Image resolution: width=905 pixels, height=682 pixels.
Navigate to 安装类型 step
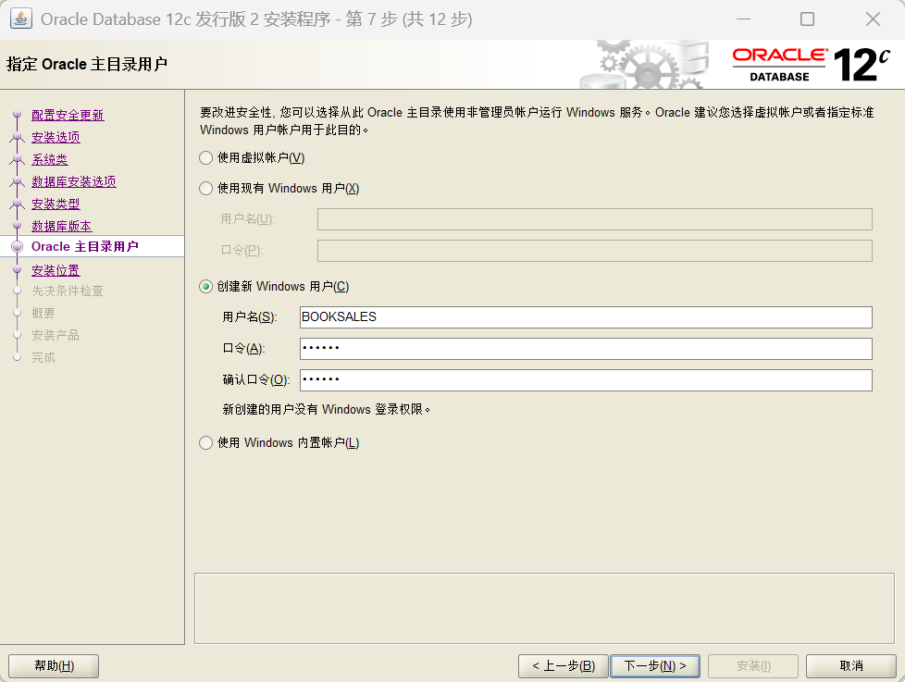(x=56, y=204)
